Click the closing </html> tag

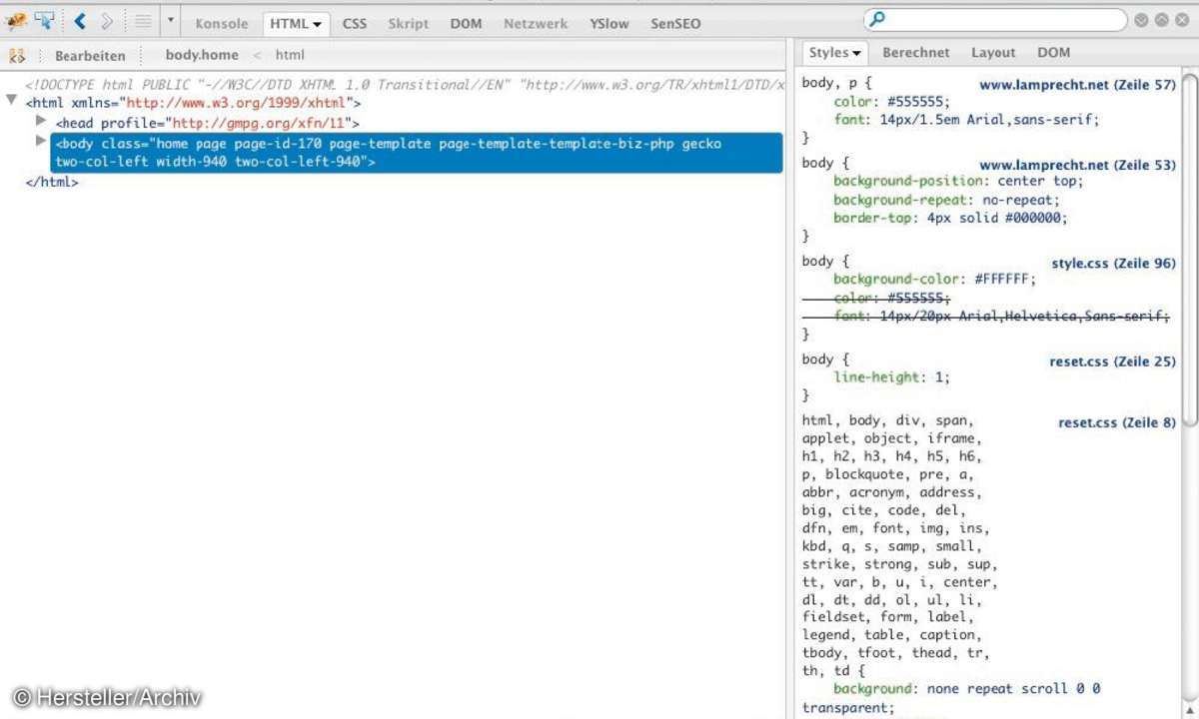pyautogui.click(x=52, y=183)
